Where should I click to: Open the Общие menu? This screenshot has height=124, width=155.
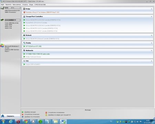coord(31,4)
